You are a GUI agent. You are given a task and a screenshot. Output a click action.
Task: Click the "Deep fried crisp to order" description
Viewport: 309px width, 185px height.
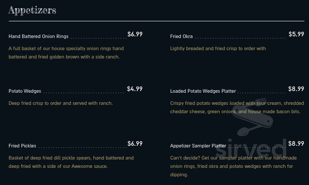pyautogui.click(x=60, y=103)
